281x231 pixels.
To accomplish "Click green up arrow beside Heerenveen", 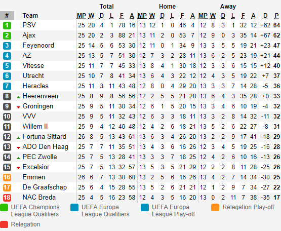I will coord(18,97).
